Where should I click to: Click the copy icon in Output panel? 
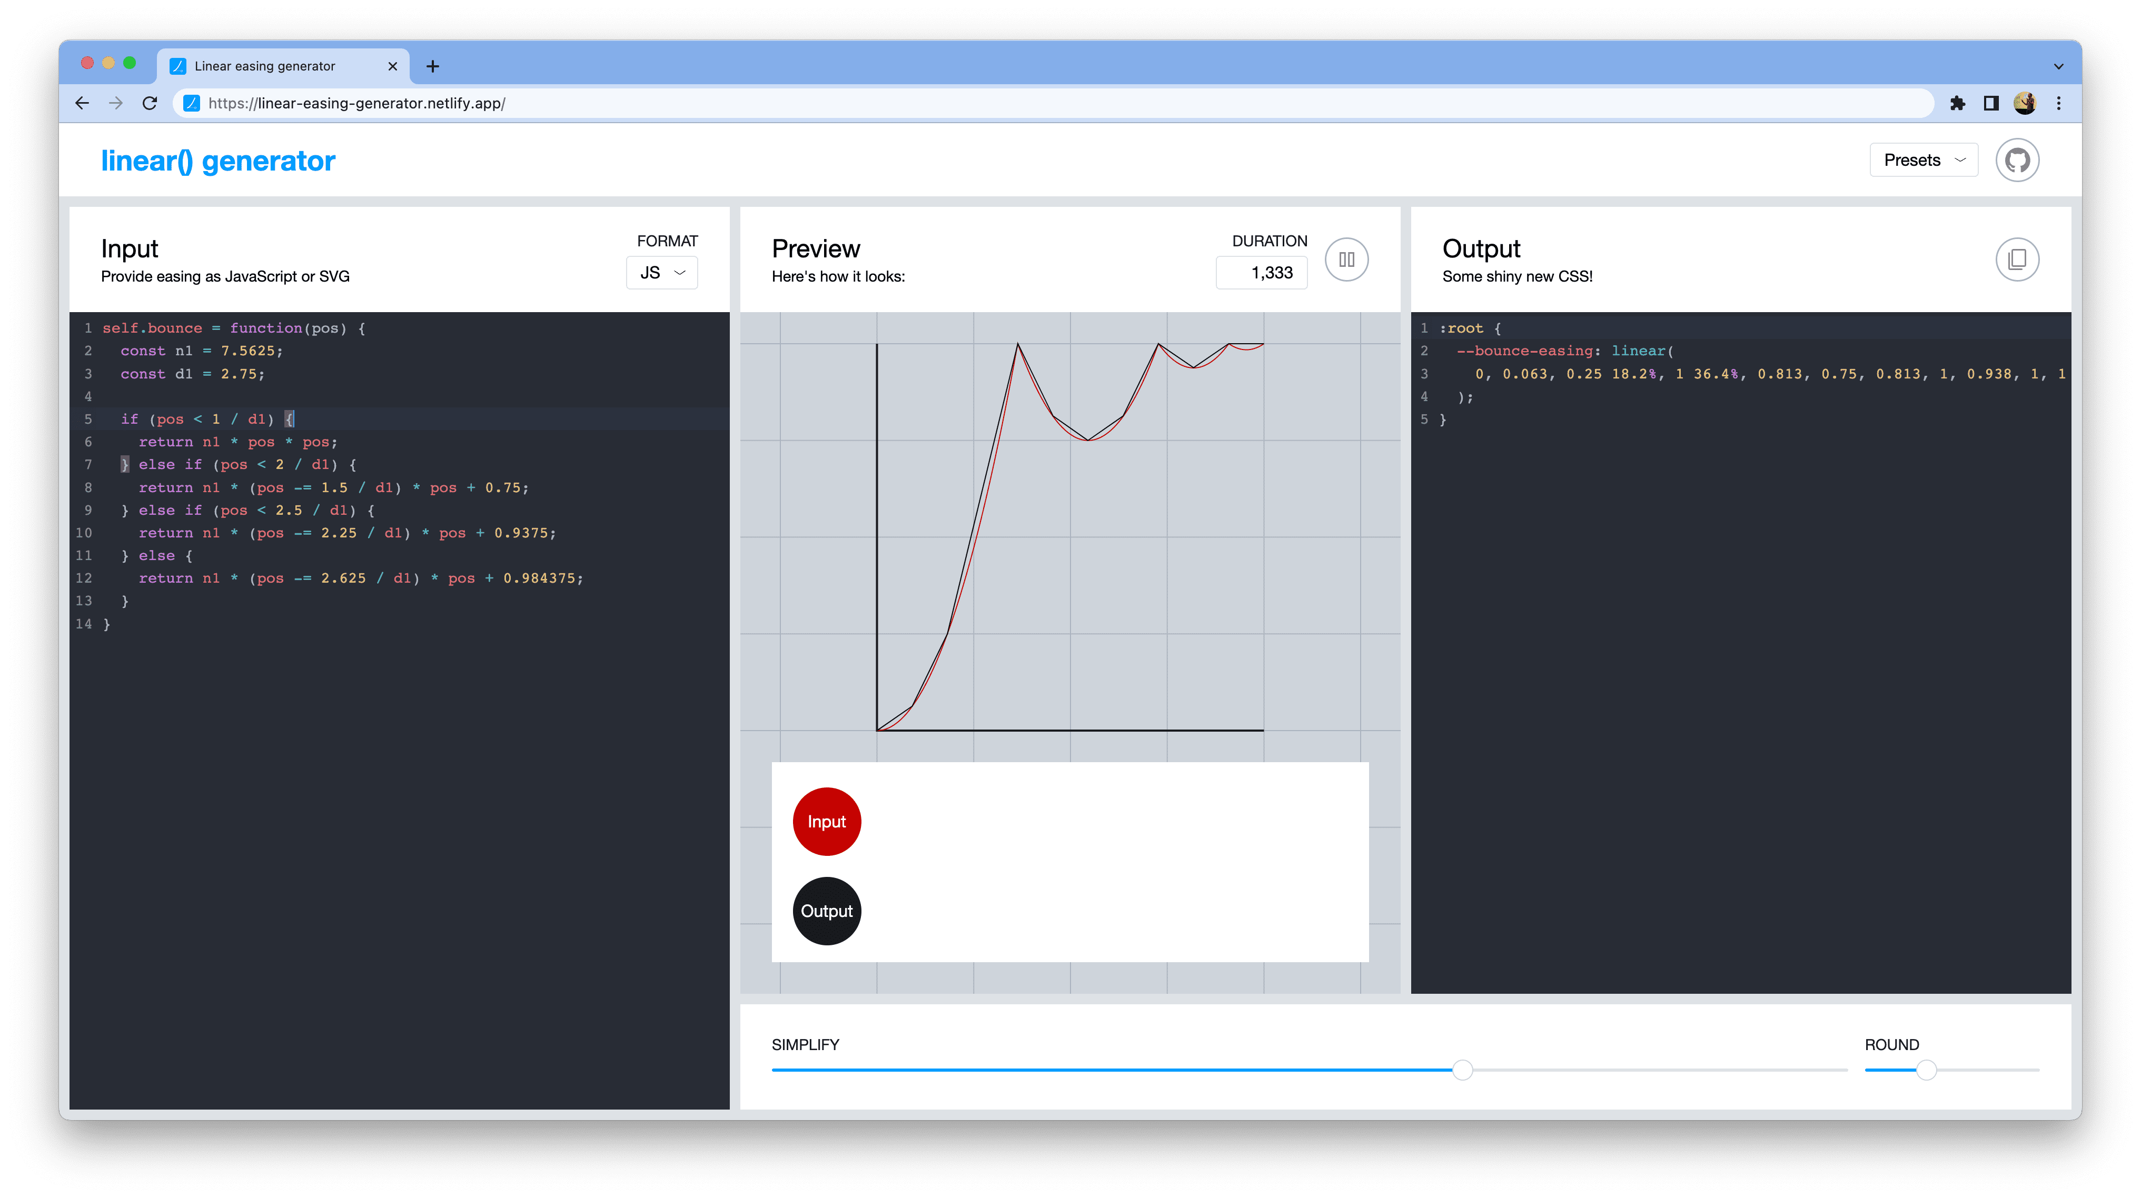click(x=2017, y=259)
